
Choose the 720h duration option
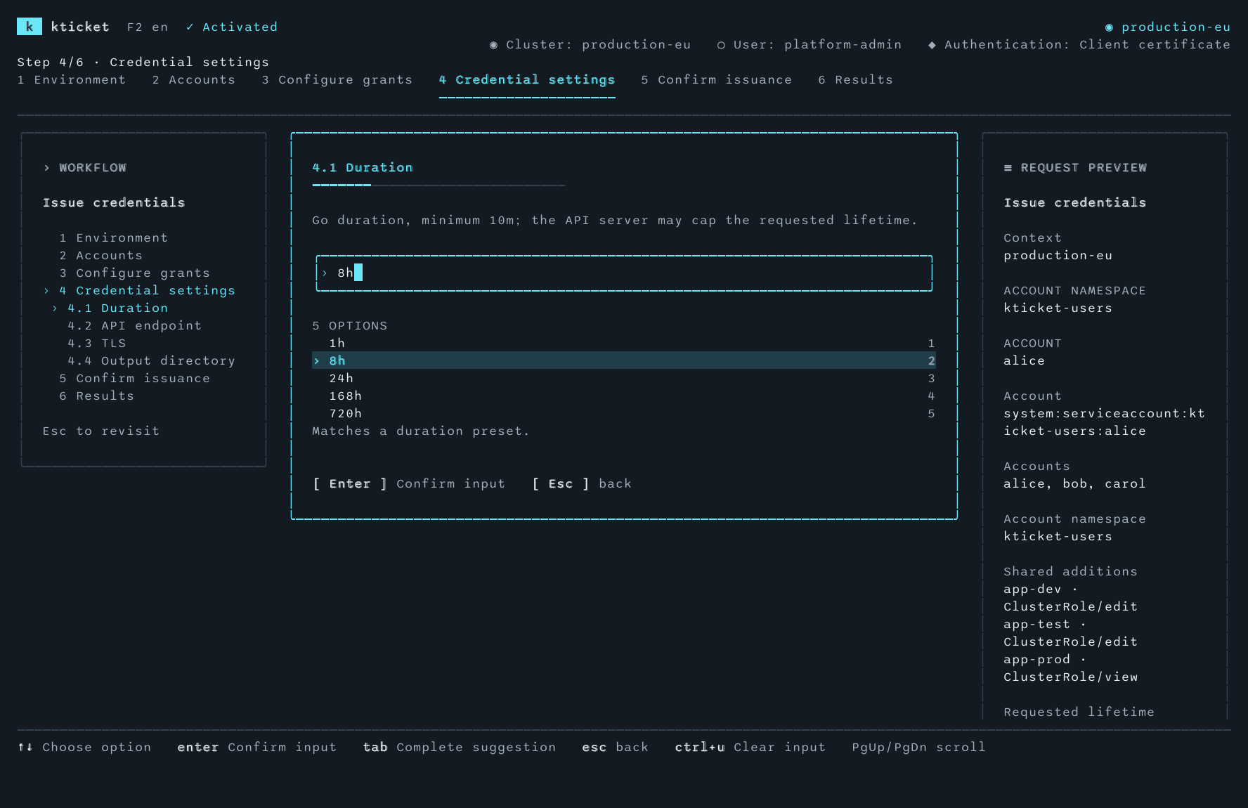click(624, 413)
